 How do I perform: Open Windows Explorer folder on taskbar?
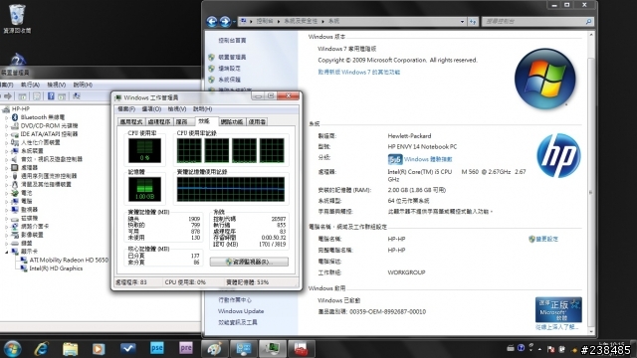click(70, 349)
